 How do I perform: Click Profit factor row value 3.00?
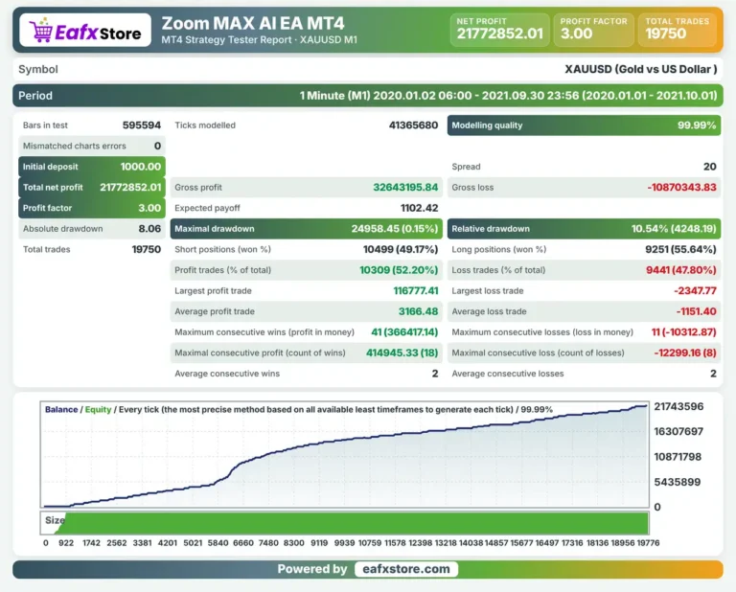coord(149,208)
